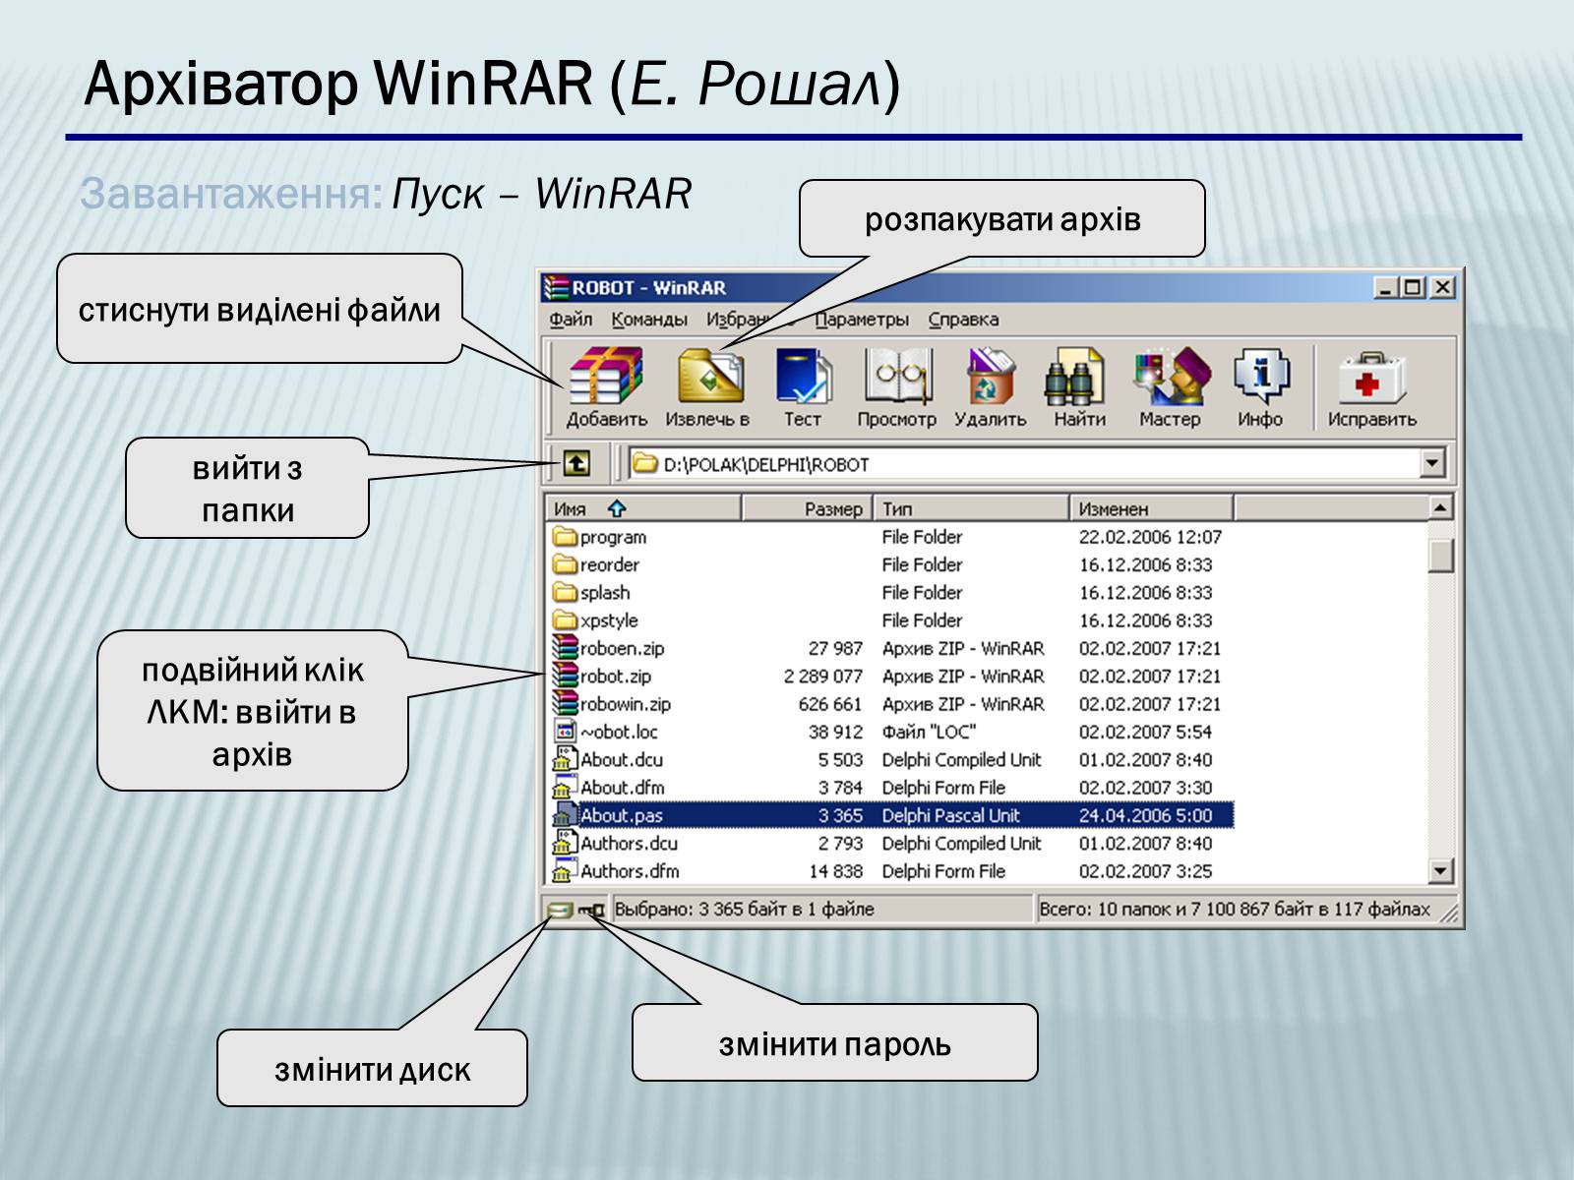
Task: Minimize the WinRAR window
Action: pyautogui.click(x=1386, y=287)
